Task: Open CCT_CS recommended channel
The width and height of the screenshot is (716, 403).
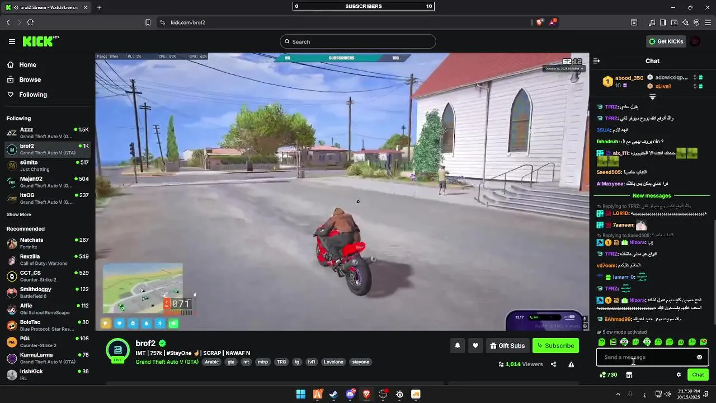Action: pos(48,276)
